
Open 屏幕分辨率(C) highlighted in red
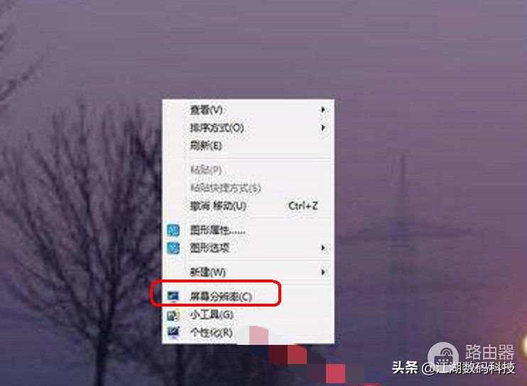click(221, 297)
